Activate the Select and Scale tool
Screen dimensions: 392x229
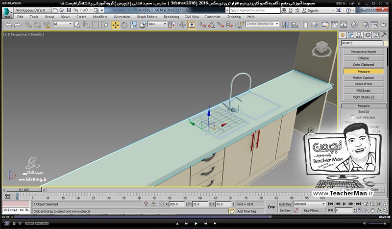(x=133, y=25)
